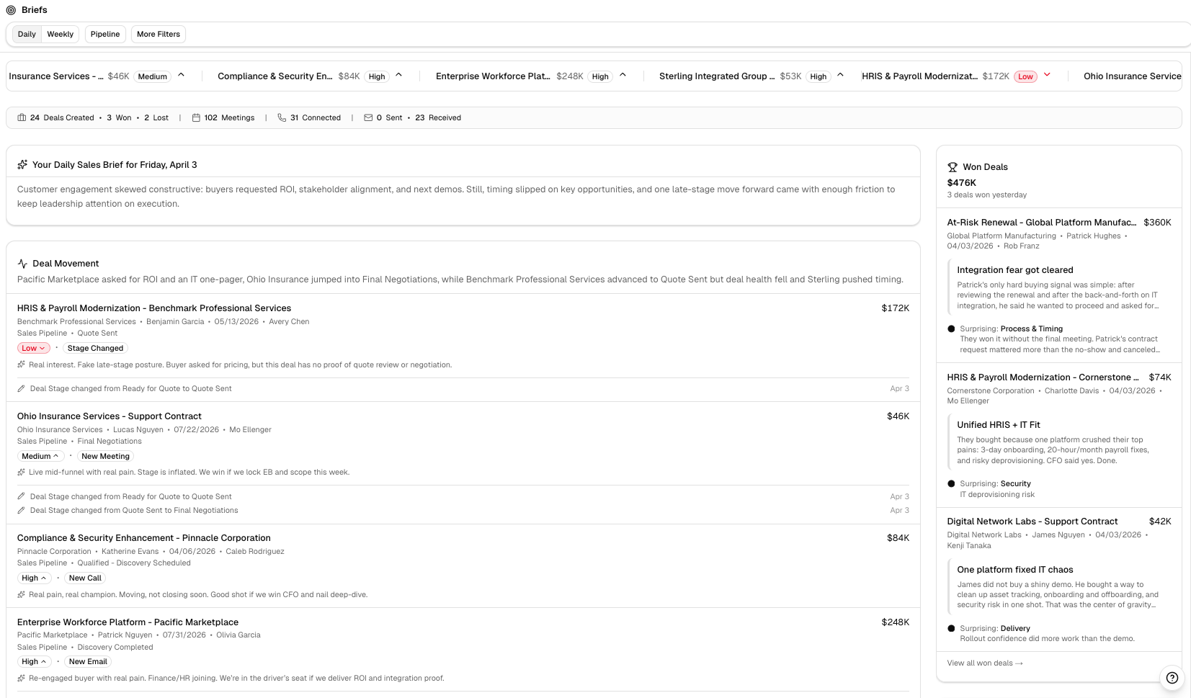Image resolution: width=1191 pixels, height=698 pixels.
Task: Open the Digital Network Labs Support Contract won deal
Action: tap(1032, 522)
